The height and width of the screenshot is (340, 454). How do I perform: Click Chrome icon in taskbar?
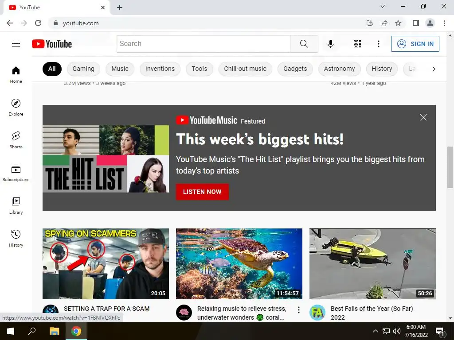76,331
